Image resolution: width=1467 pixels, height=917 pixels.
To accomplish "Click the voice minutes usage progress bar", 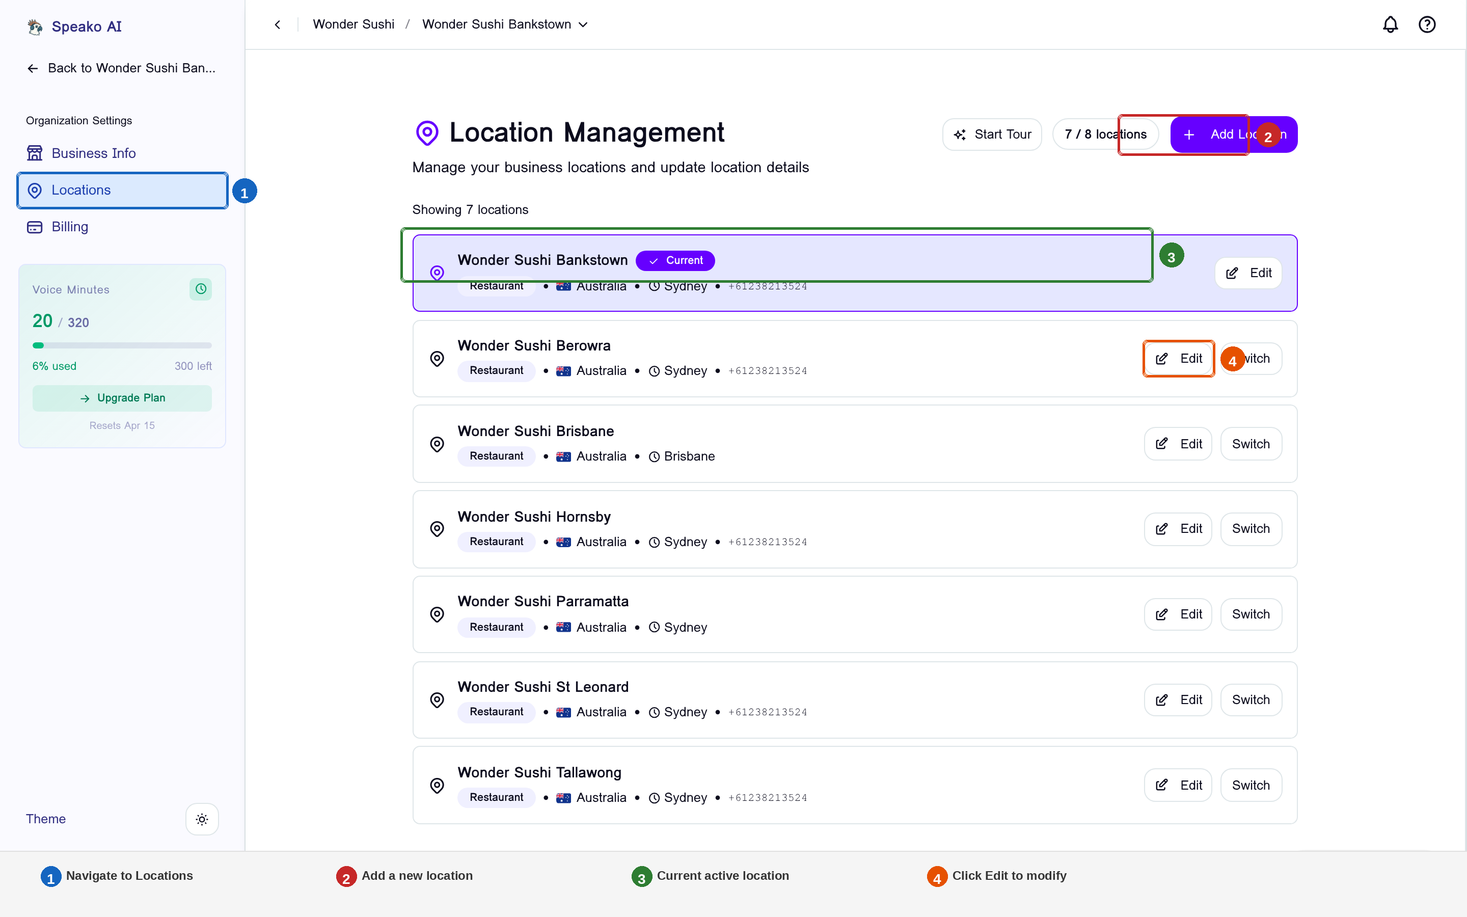I will point(121,345).
